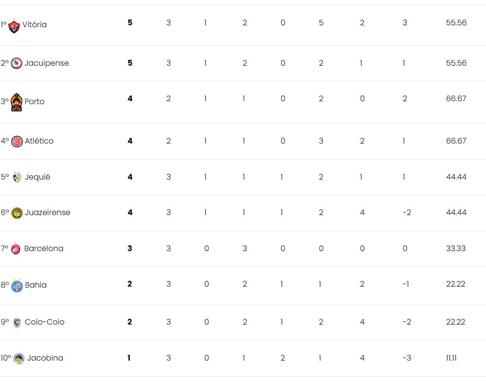
Task: Click the Atlético club crest icon
Action: (17, 142)
